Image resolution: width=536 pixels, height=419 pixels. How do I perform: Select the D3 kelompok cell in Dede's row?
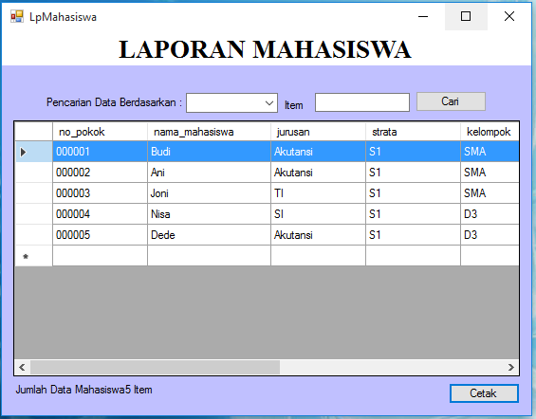[x=490, y=234]
